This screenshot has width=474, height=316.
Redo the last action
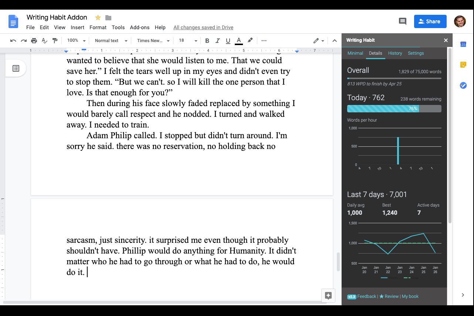pyautogui.click(x=24, y=41)
